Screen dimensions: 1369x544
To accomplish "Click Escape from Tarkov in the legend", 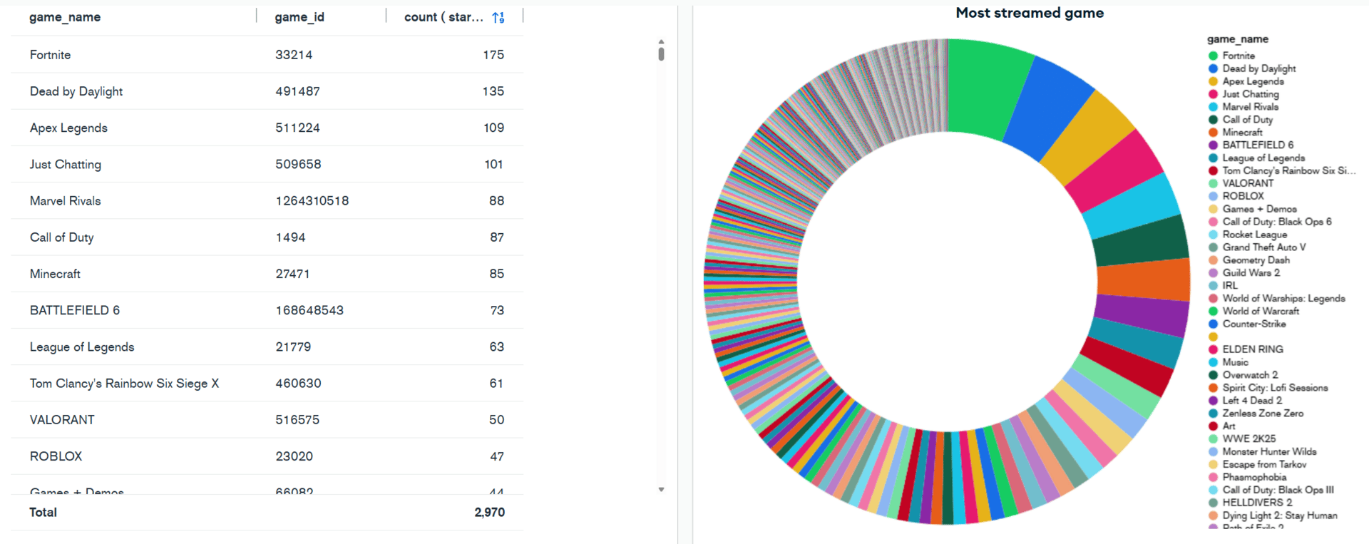I will (1265, 464).
